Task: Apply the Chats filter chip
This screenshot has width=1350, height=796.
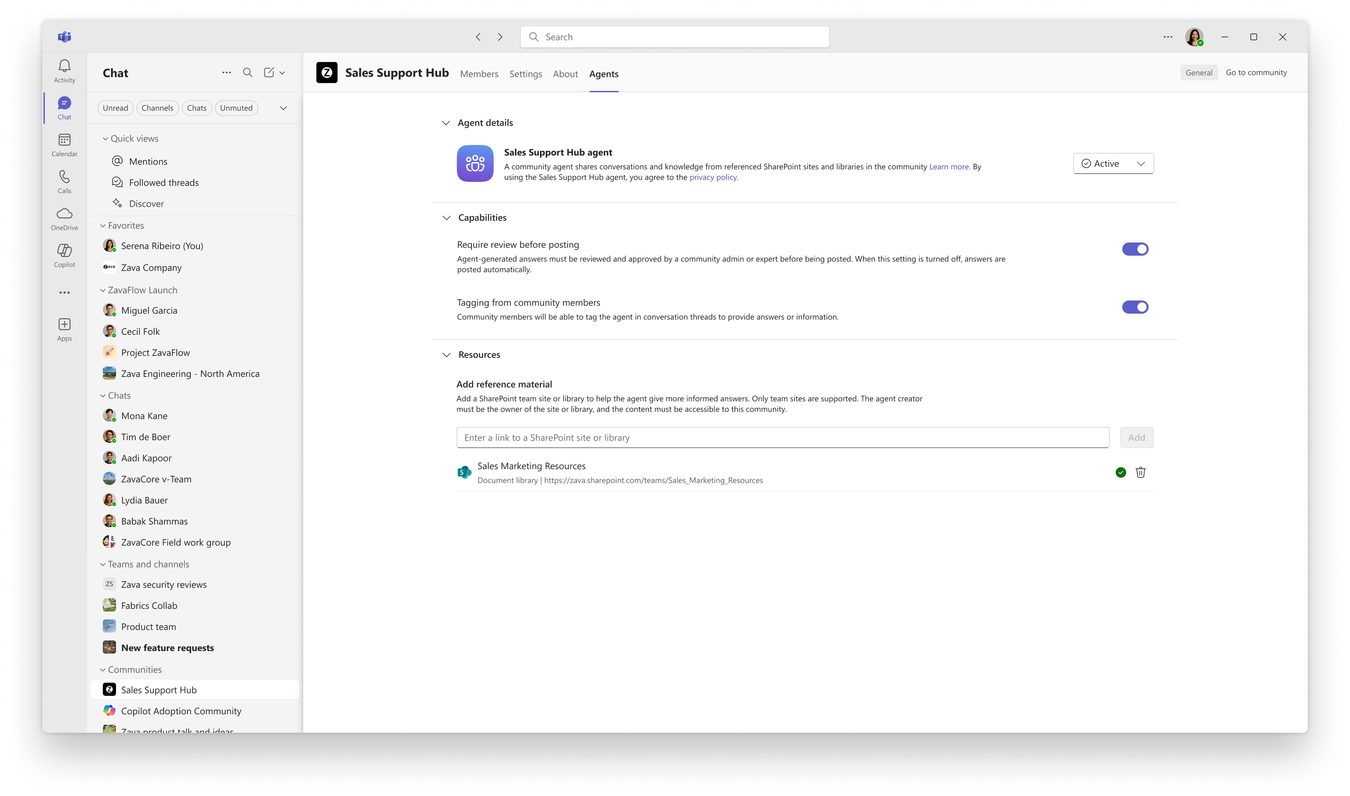Action: 197,108
